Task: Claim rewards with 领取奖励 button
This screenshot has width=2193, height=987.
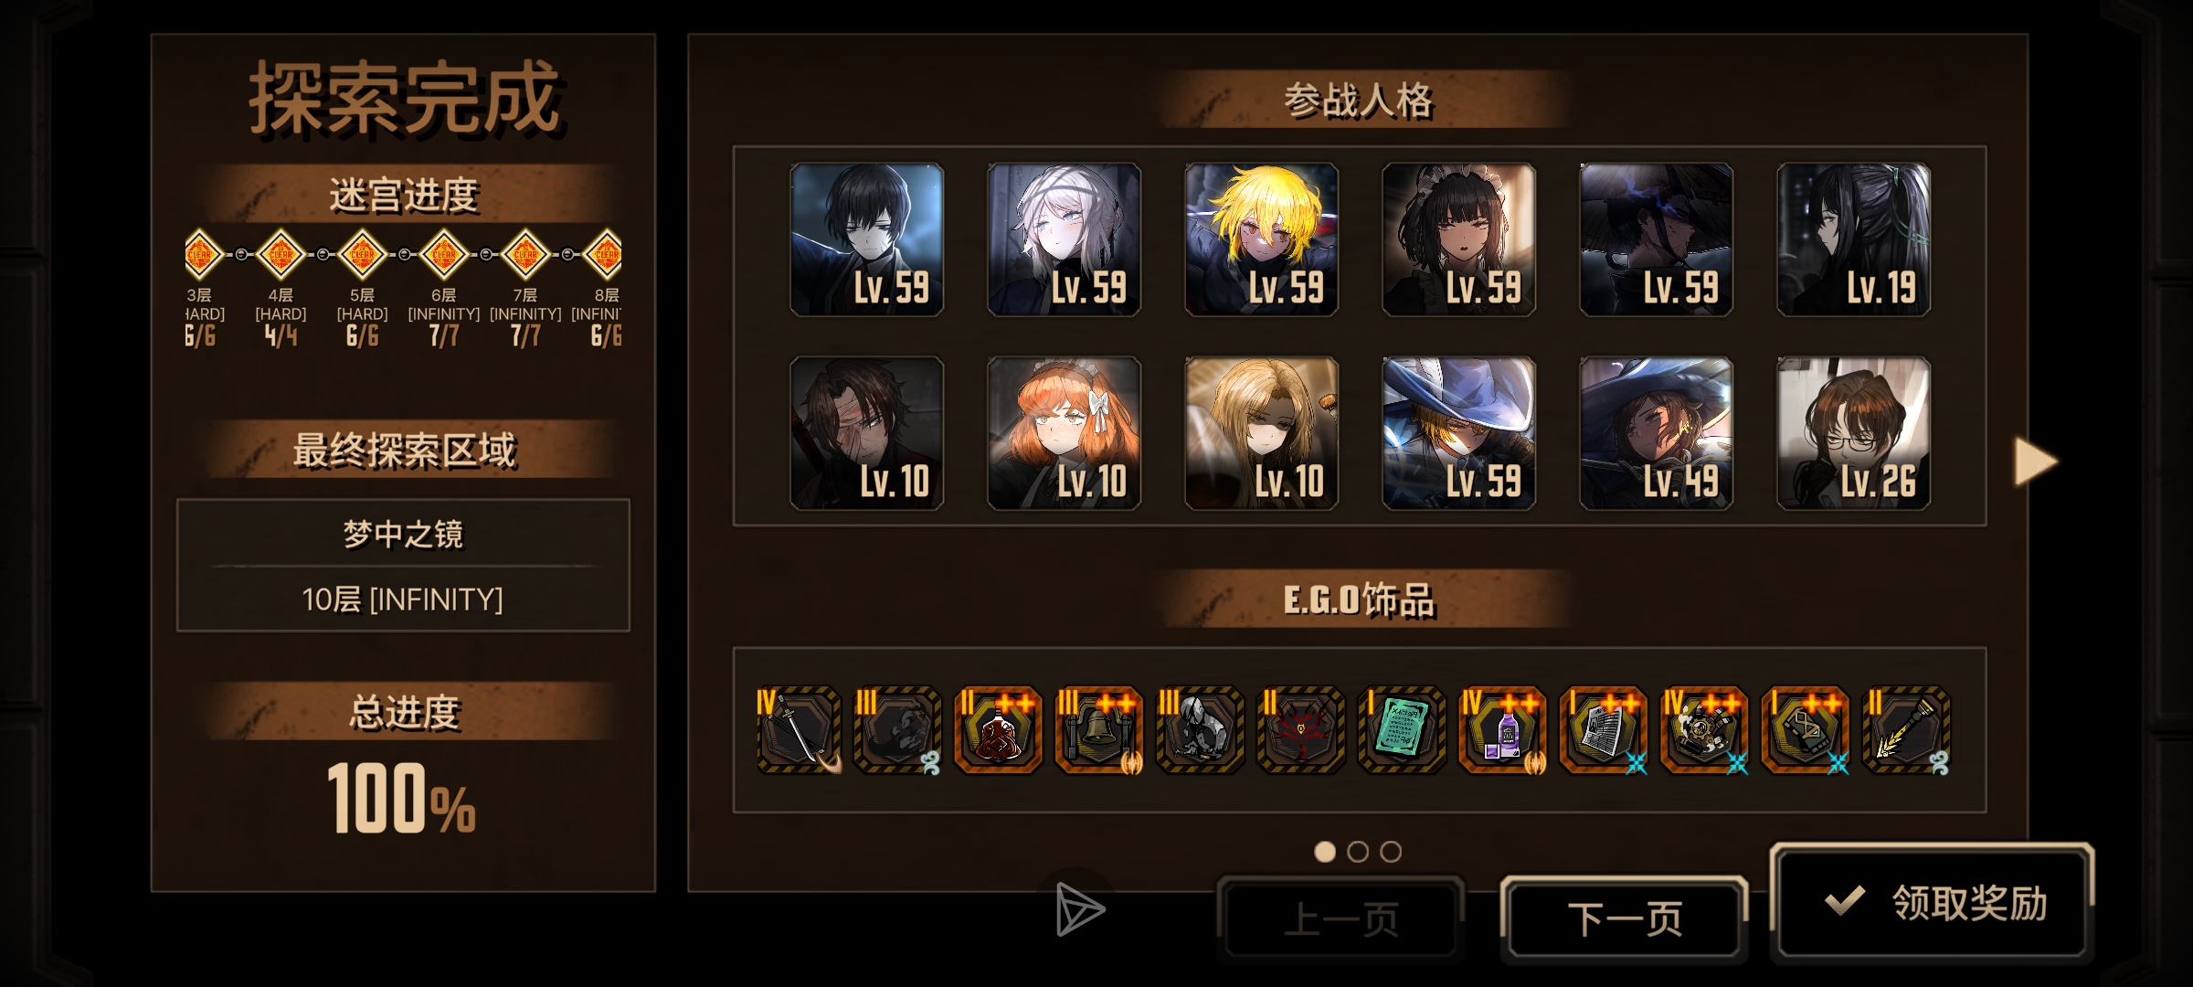Action: coord(1932,902)
